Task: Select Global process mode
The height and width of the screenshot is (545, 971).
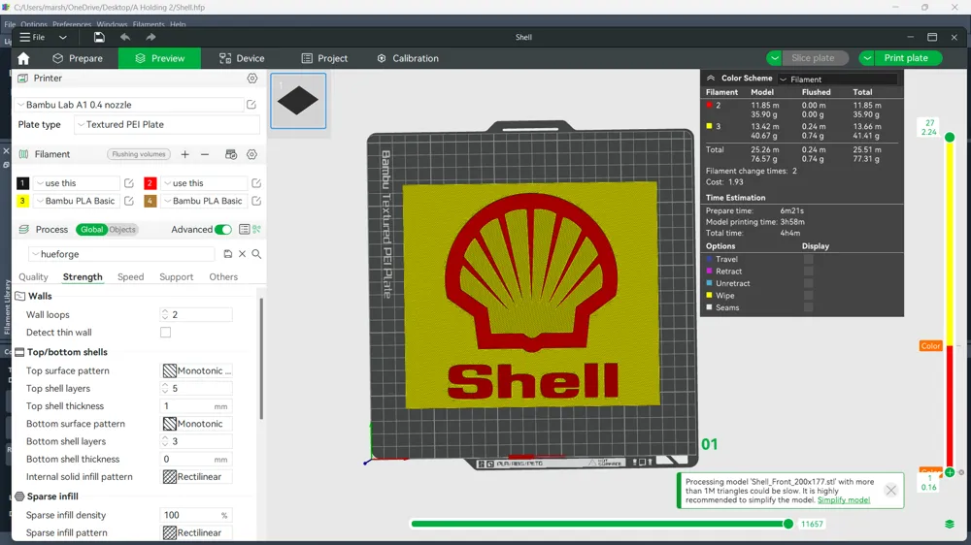Action: [91, 230]
